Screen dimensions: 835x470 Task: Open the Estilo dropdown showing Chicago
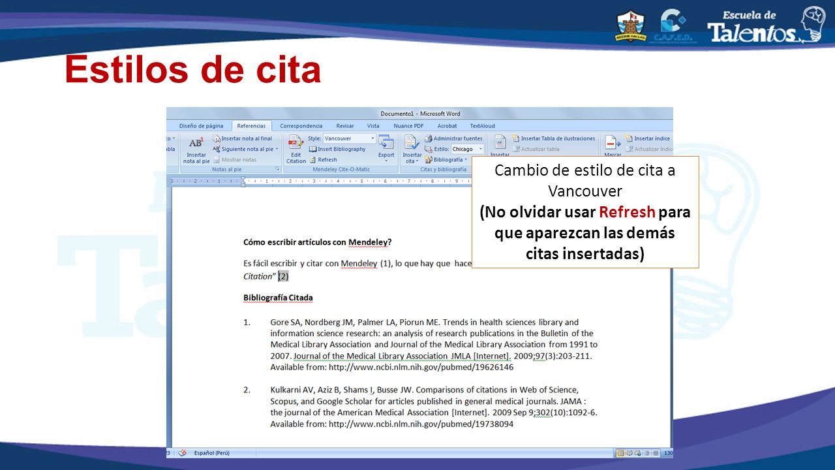point(468,149)
